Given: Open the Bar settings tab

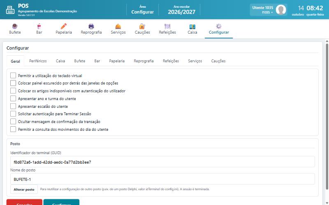Looking at the screenshot, I should 97,61.
